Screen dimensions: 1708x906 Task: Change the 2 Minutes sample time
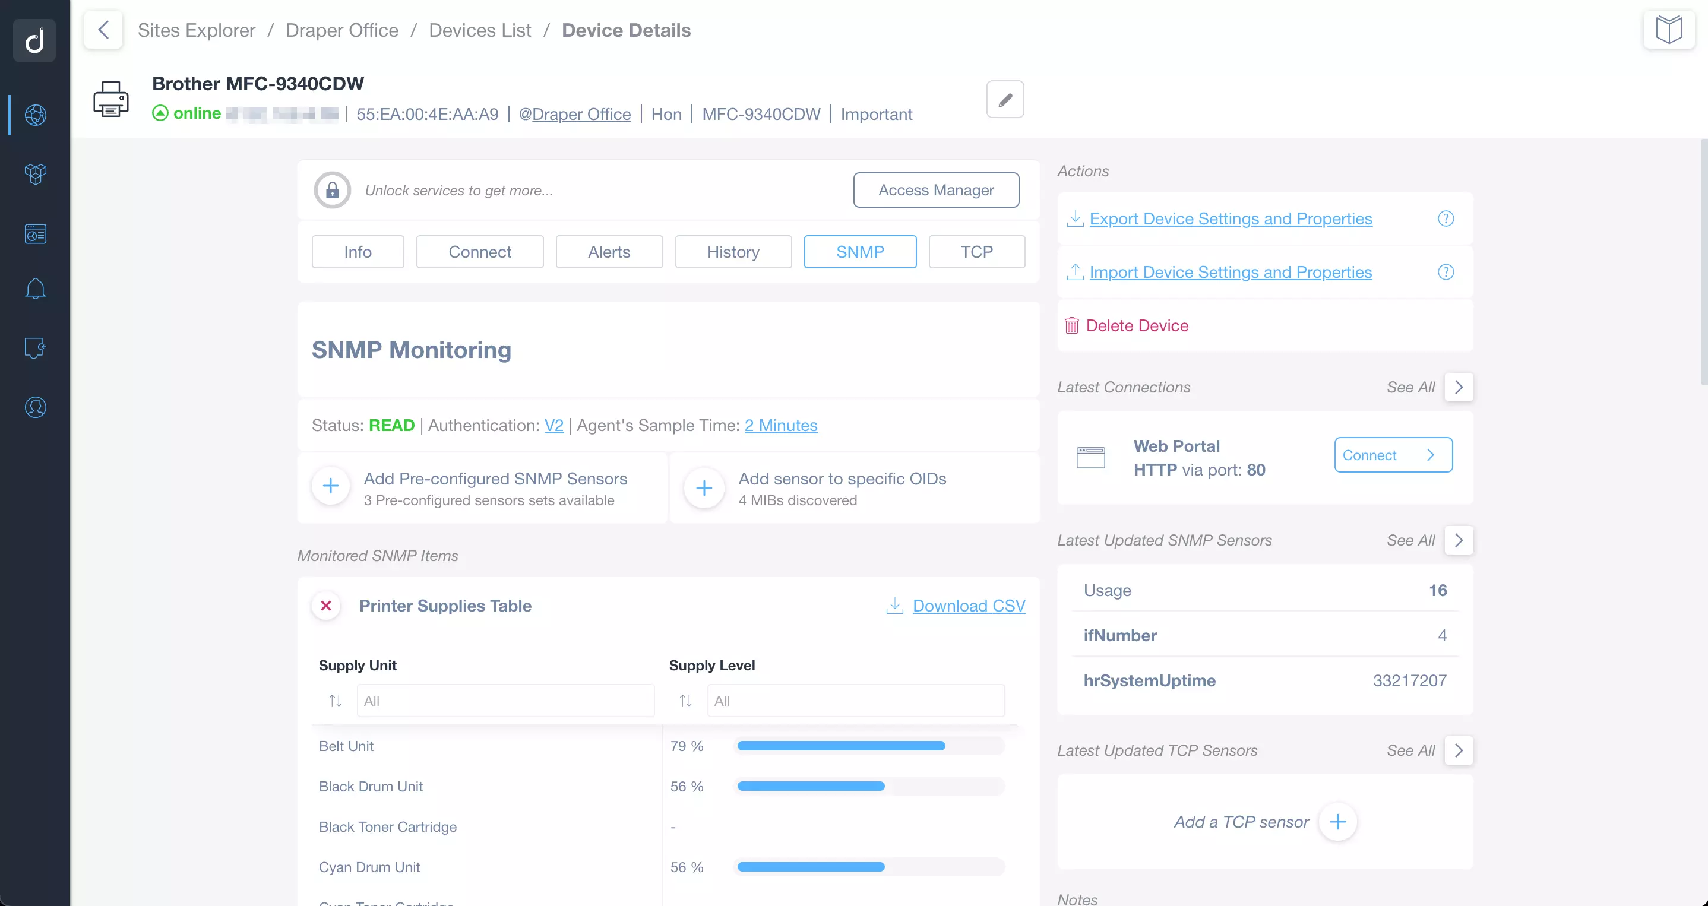tap(780, 426)
